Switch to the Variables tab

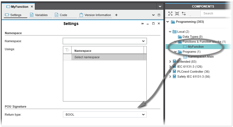point(39,15)
